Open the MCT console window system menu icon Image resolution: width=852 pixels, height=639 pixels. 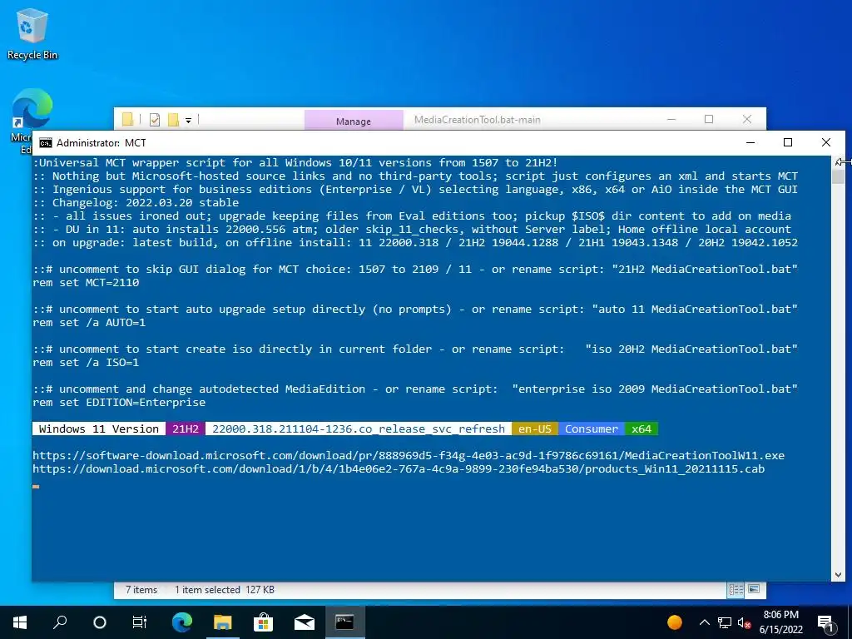(x=46, y=143)
